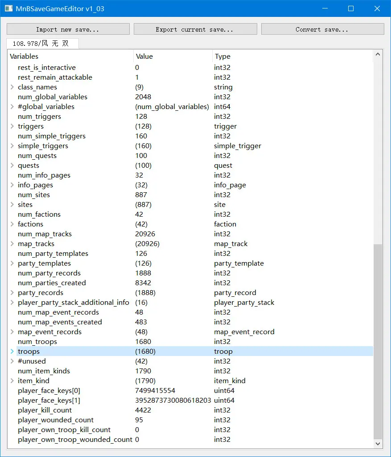Expand the map_tracks row
Viewport: 391px width, 457px height.
(12, 244)
